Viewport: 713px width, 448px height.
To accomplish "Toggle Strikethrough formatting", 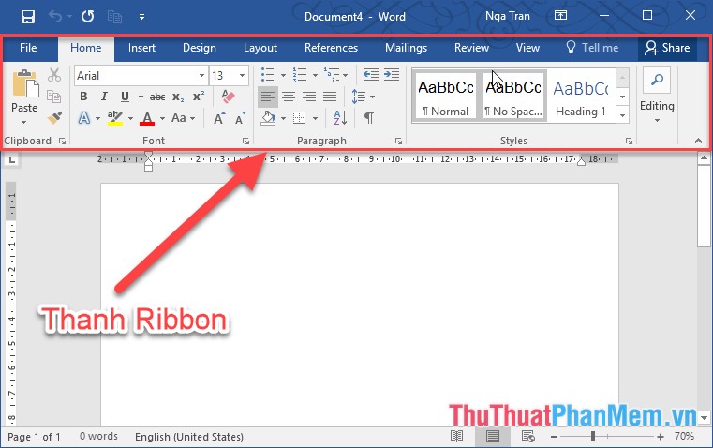I will pos(157,97).
